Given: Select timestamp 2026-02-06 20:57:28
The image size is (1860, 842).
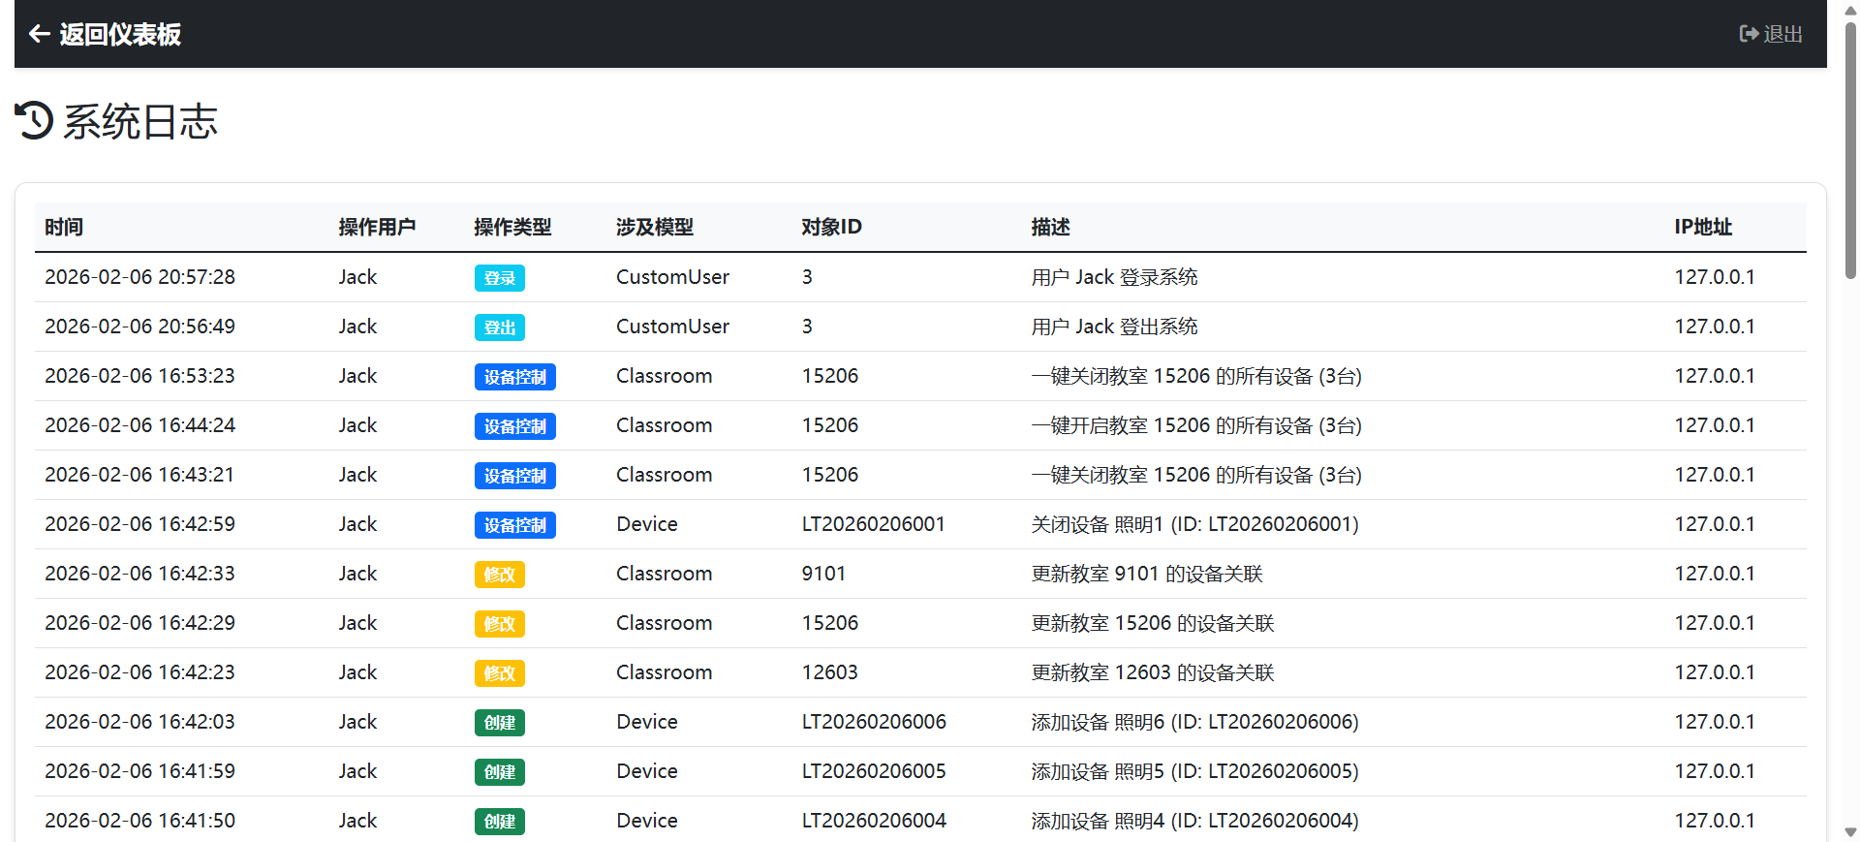Looking at the screenshot, I should pyautogui.click(x=139, y=277).
